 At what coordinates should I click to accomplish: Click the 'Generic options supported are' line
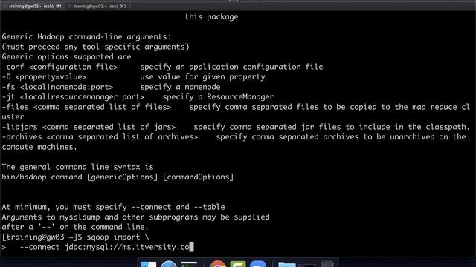(66, 57)
